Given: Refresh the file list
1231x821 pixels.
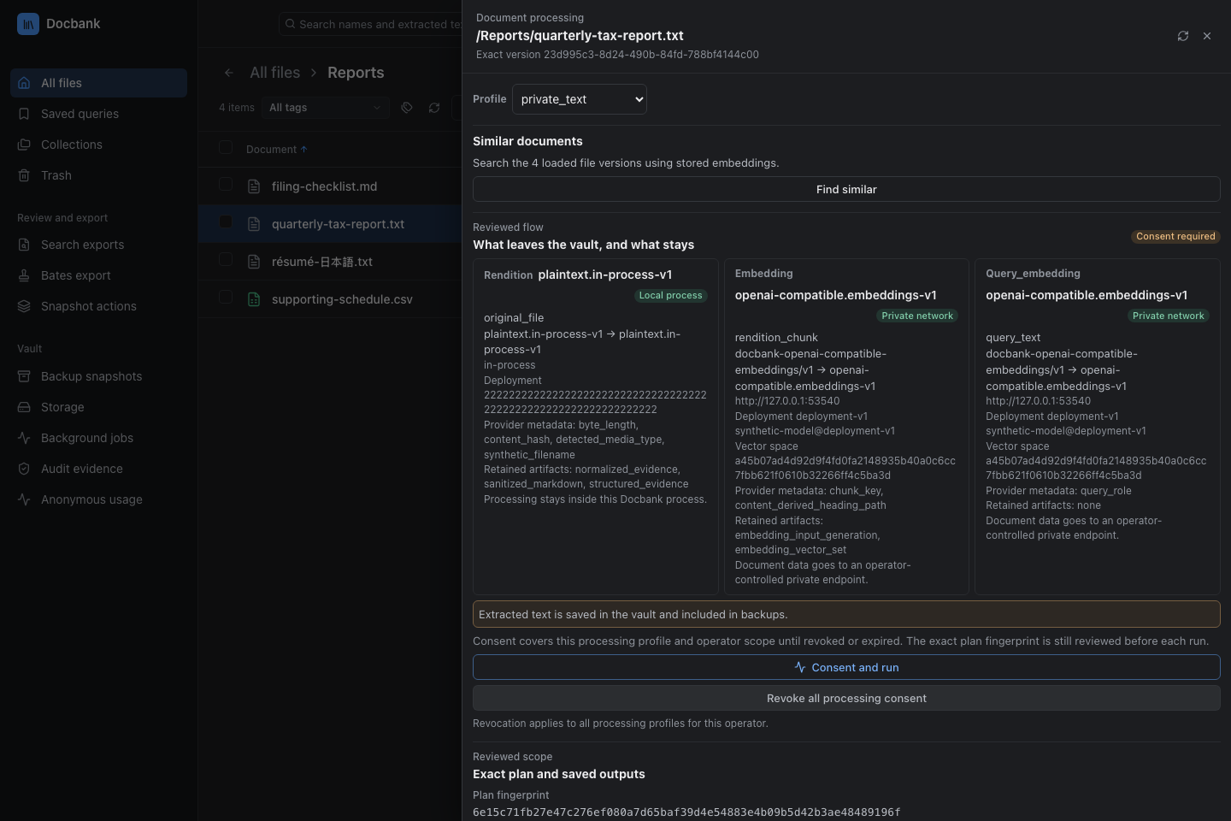Looking at the screenshot, I should point(434,108).
